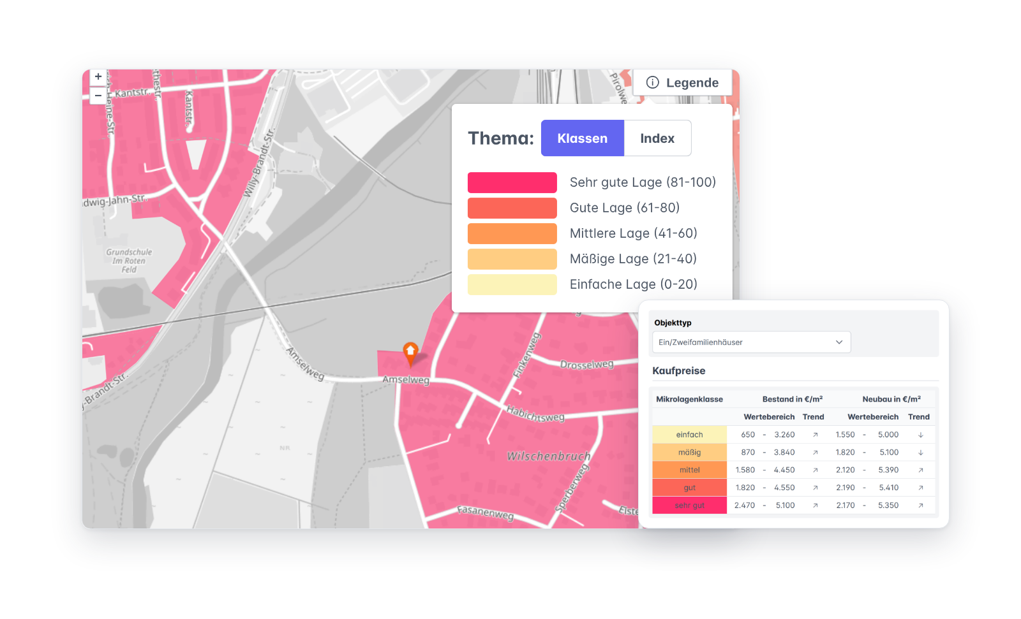Select the Klassen theme tab

coord(582,138)
